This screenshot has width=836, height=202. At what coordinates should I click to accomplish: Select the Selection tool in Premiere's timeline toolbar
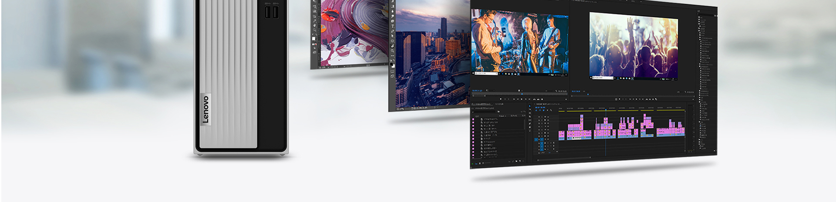tap(530, 106)
